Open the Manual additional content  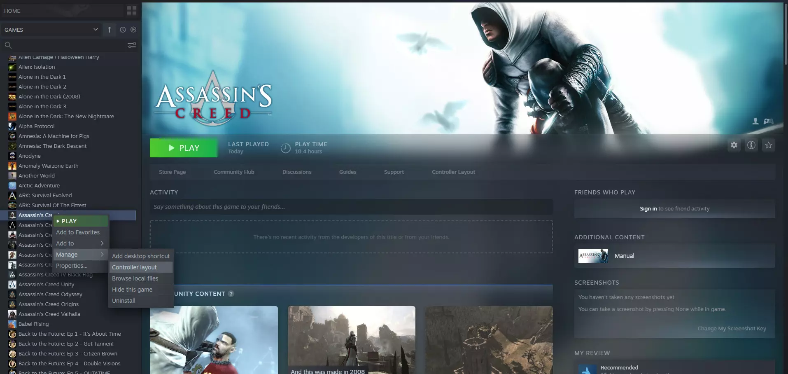[675, 256]
